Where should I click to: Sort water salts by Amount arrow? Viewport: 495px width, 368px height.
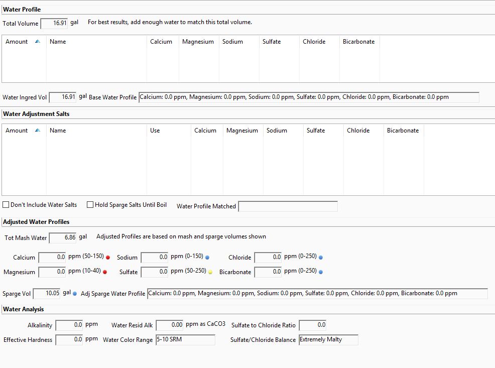(x=38, y=131)
